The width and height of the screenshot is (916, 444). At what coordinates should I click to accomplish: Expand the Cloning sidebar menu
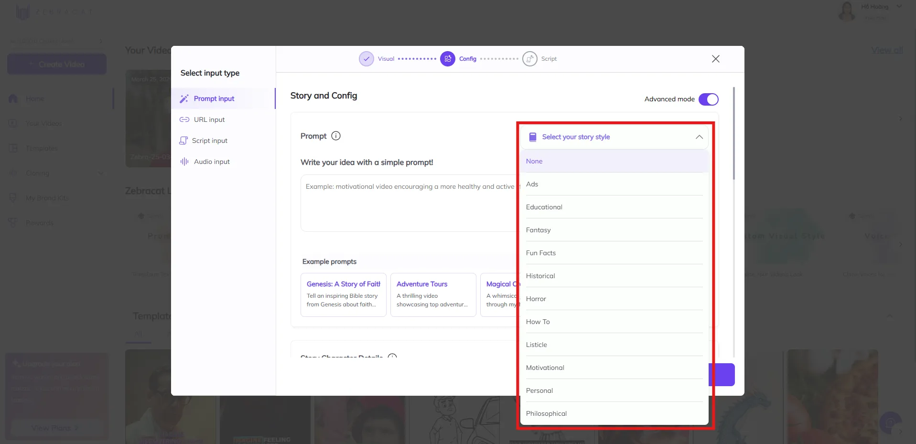56,173
